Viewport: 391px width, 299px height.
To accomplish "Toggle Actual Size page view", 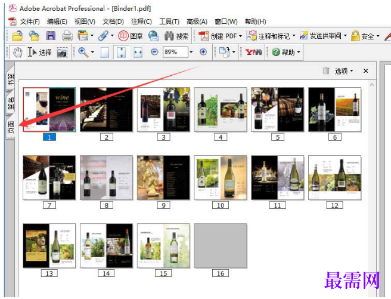I will (x=105, y=53).
